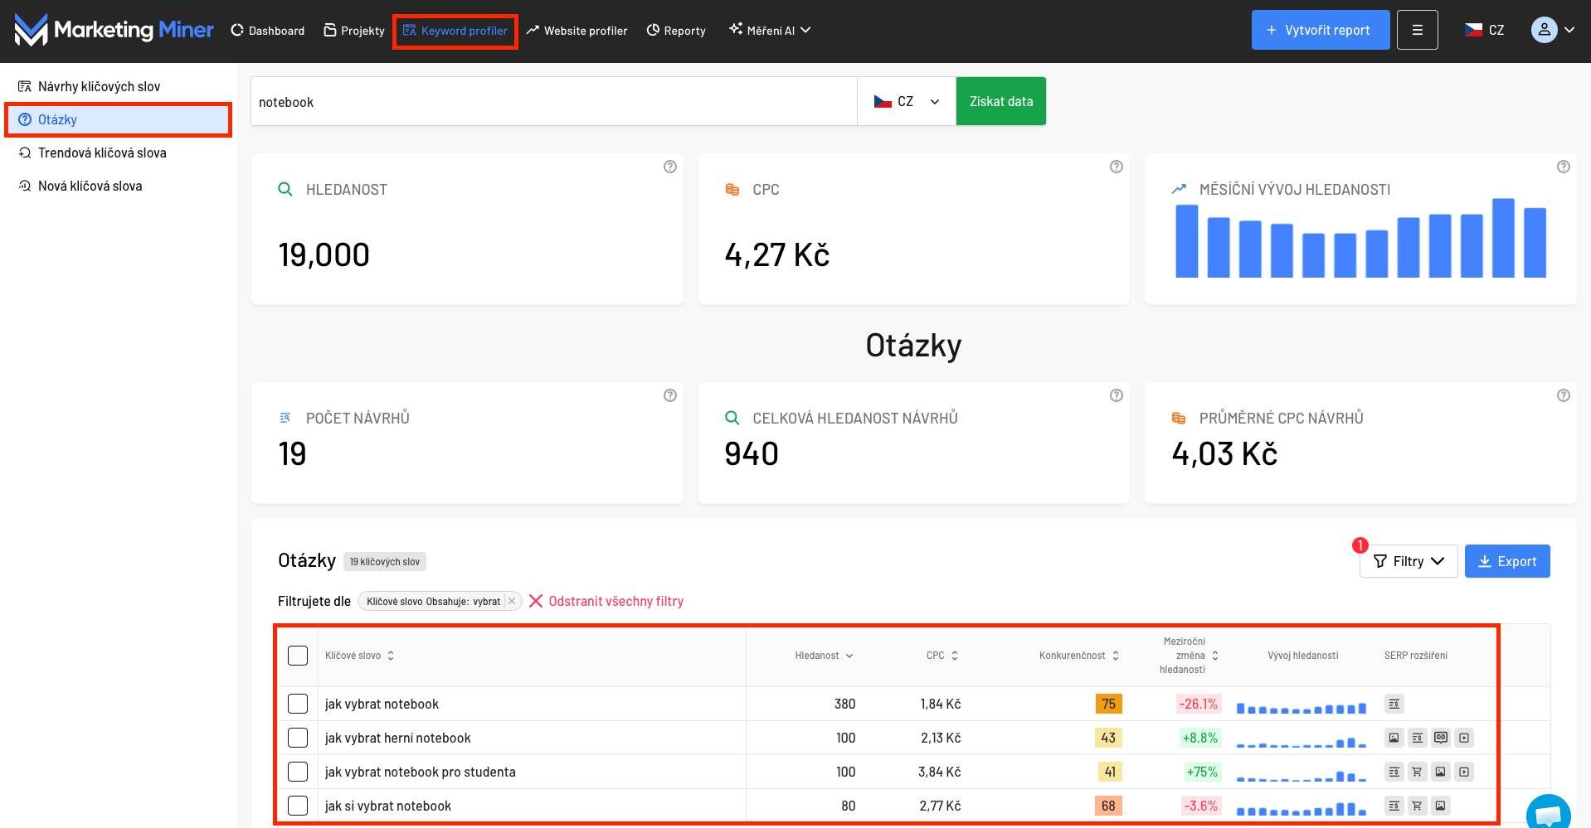Remove the 'vybrat' keyword filter chip
This screenshot has height=828, width=1591.
[x=512, y=601]
